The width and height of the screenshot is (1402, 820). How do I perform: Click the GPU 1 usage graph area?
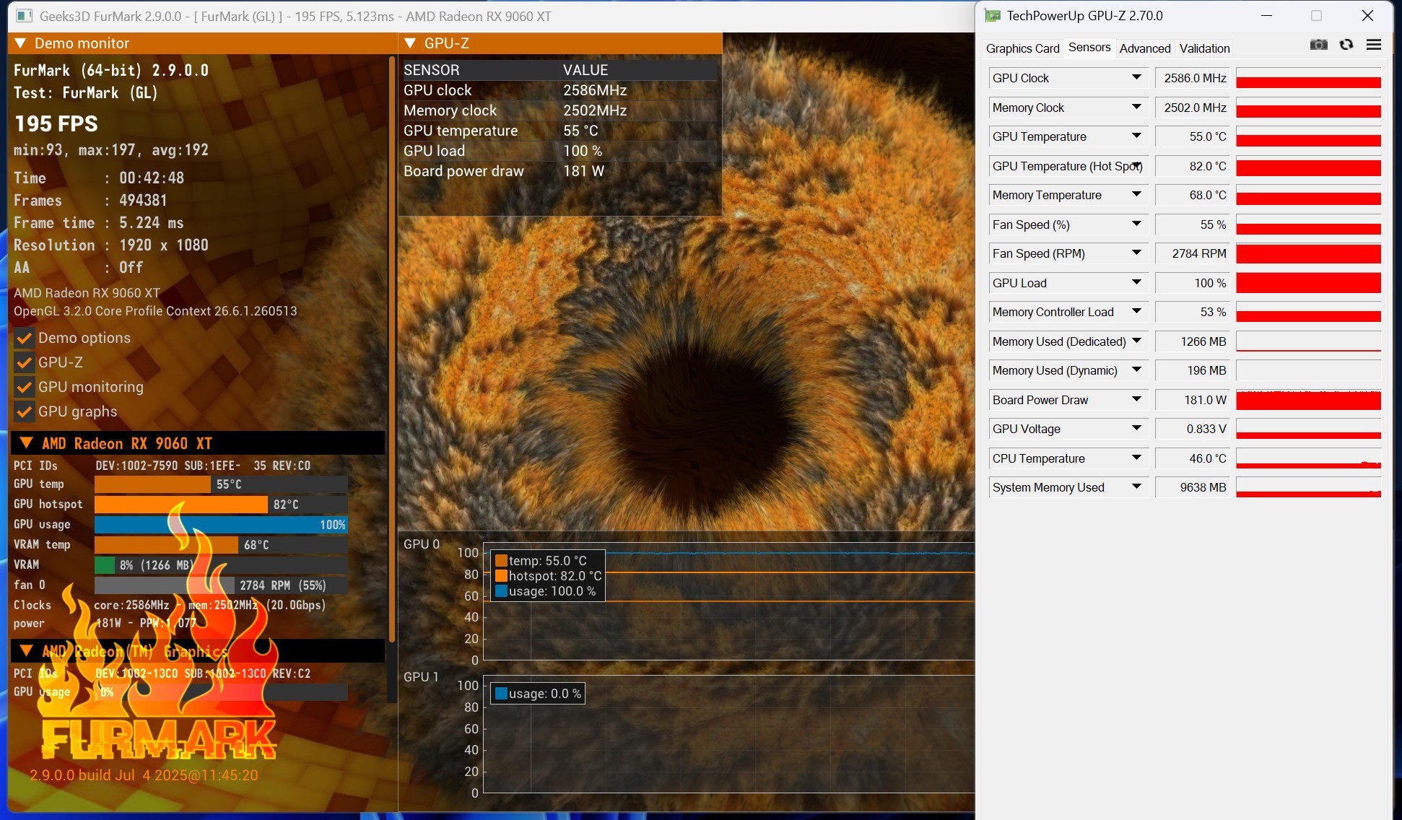point(728,734)
